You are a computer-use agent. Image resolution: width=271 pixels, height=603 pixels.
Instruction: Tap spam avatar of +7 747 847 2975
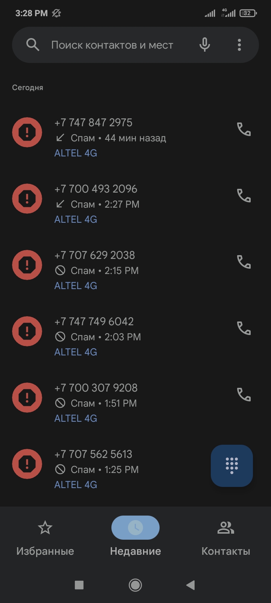(x=27, y=132)
